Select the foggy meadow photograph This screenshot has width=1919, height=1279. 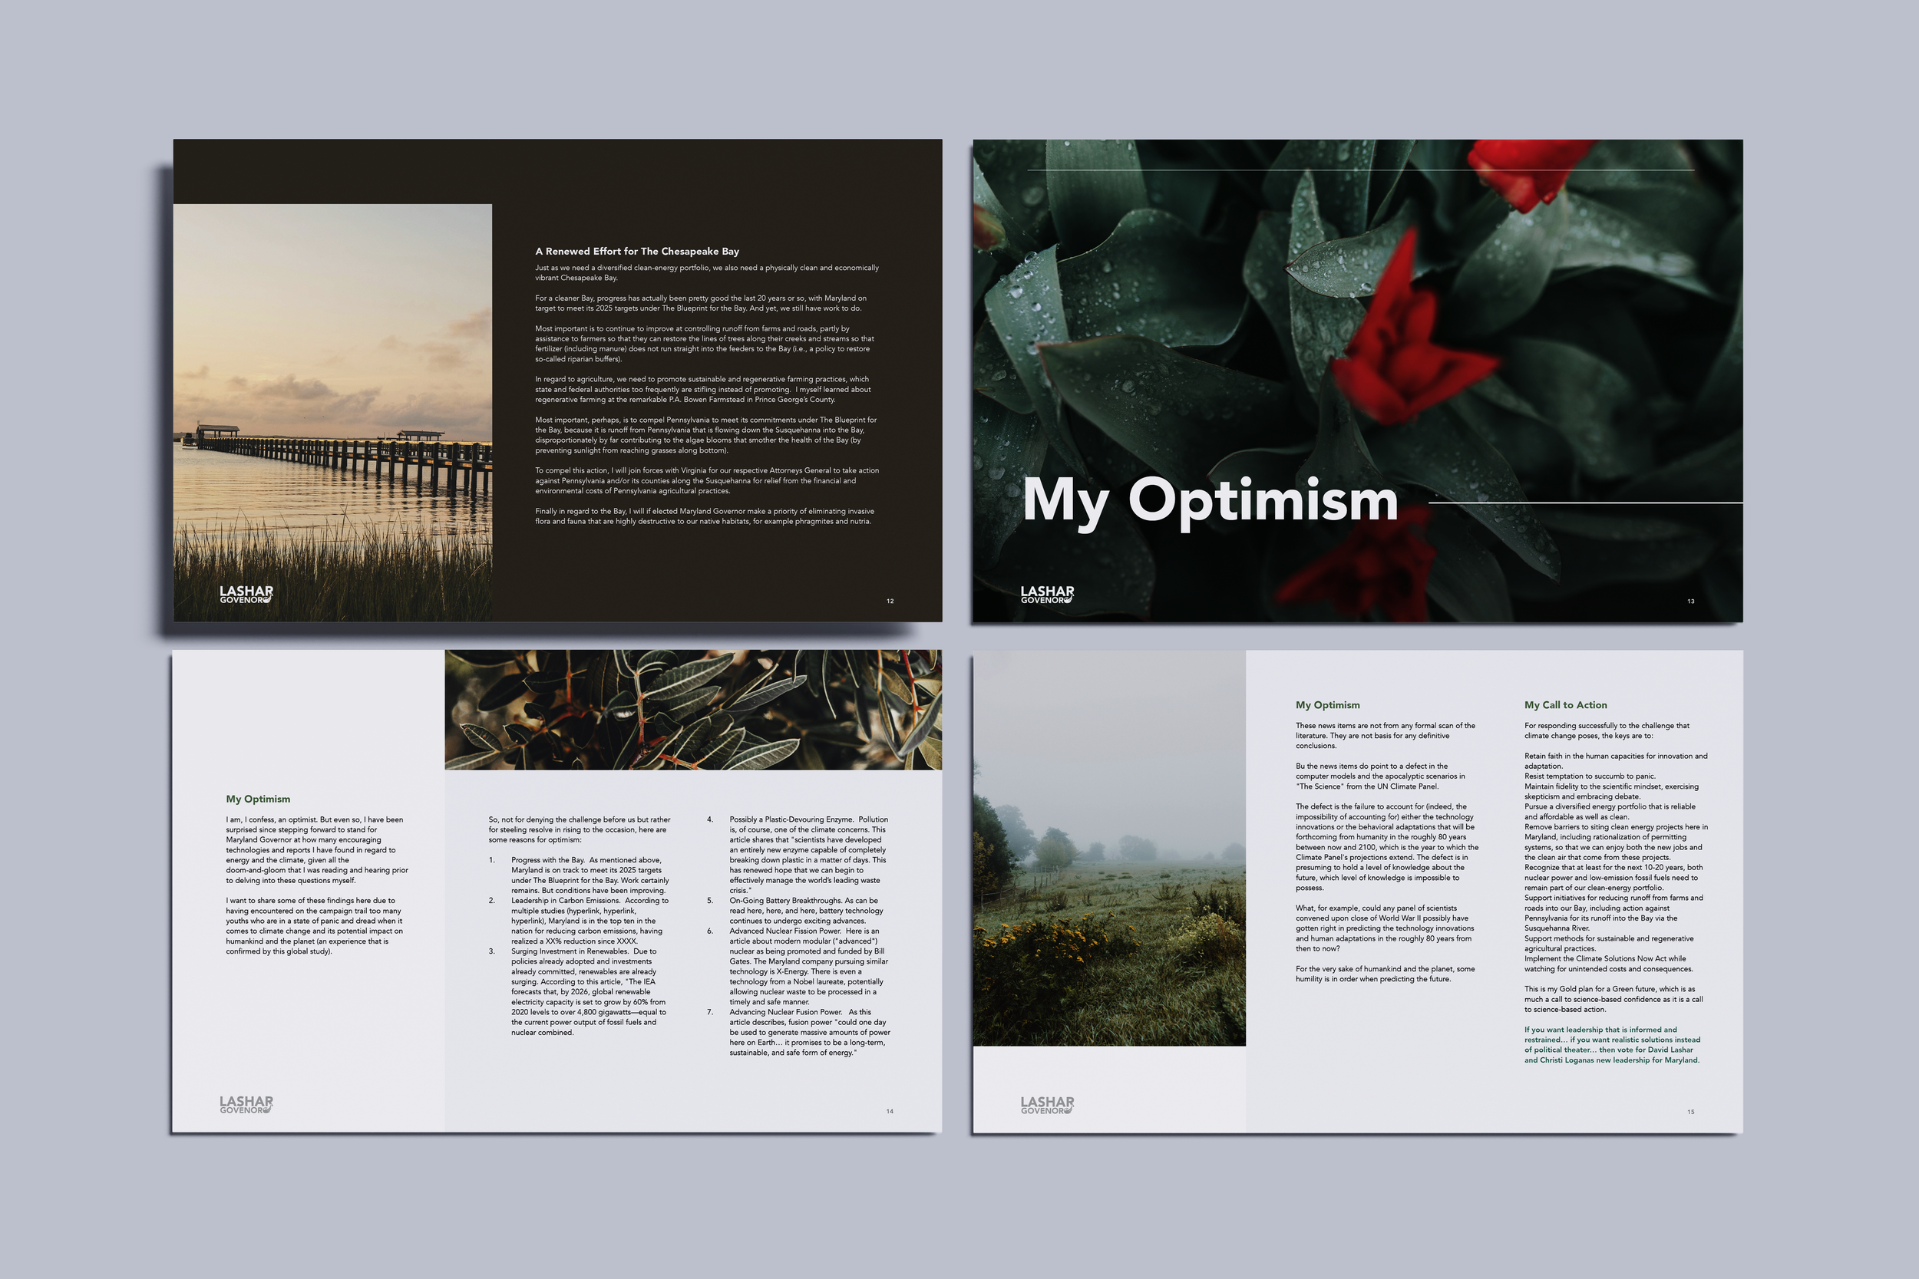1109,849
